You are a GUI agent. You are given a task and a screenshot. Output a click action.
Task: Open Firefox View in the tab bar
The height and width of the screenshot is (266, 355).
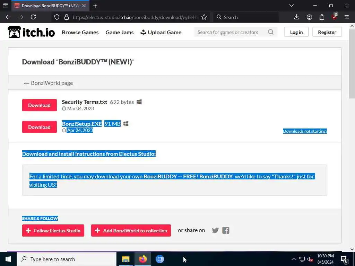[x=6, y=6]
